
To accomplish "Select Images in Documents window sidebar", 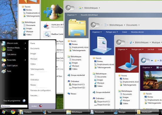I will pos(98,80).
